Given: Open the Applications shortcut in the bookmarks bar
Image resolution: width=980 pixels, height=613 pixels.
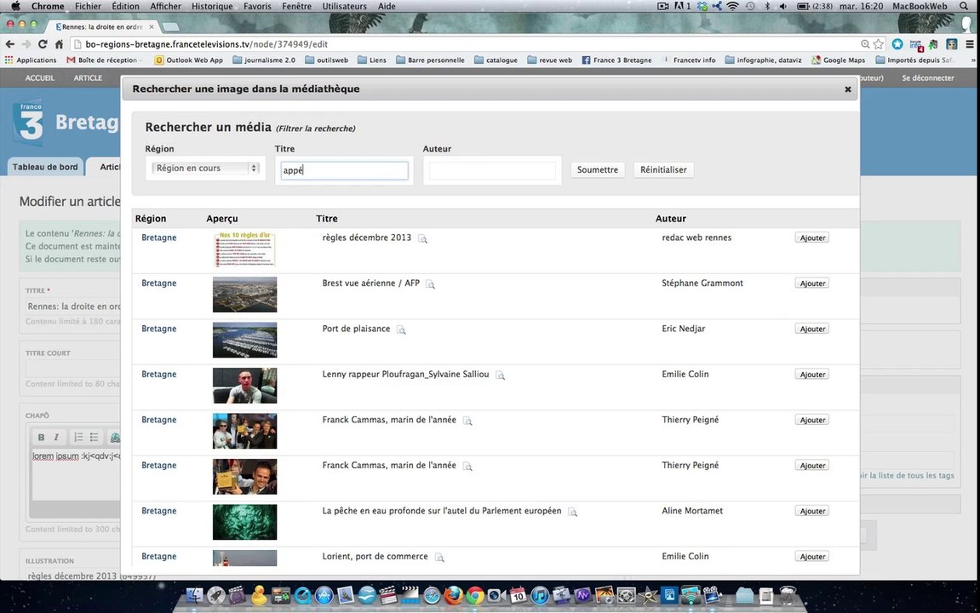Looking at the screenshot, I should [31, 60].
